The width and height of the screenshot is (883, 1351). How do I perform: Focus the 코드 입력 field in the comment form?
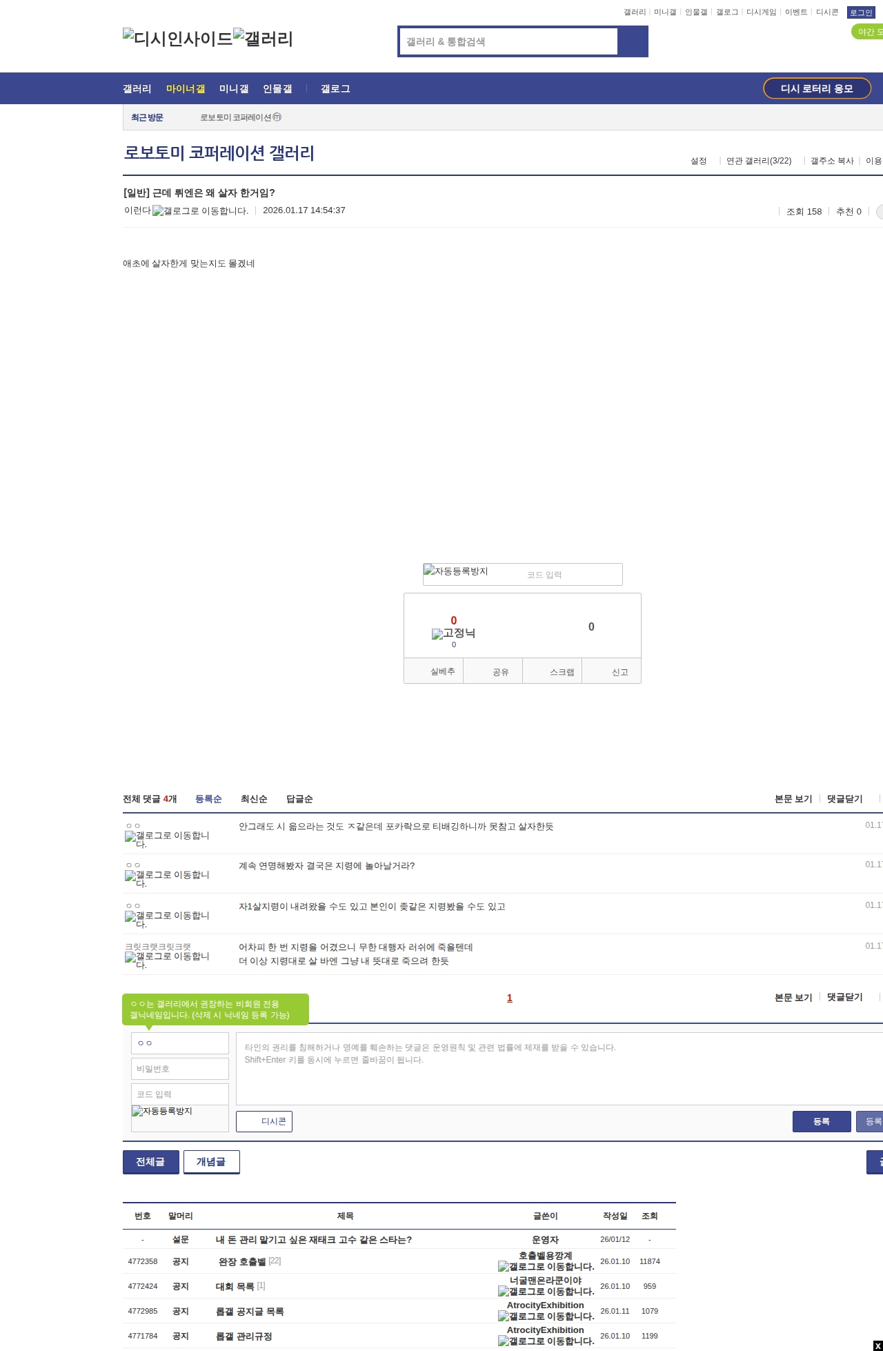pos(180,1094)
